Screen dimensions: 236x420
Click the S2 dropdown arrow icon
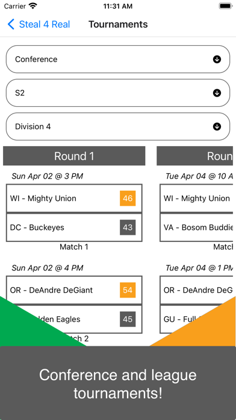(x=217, y=93)
